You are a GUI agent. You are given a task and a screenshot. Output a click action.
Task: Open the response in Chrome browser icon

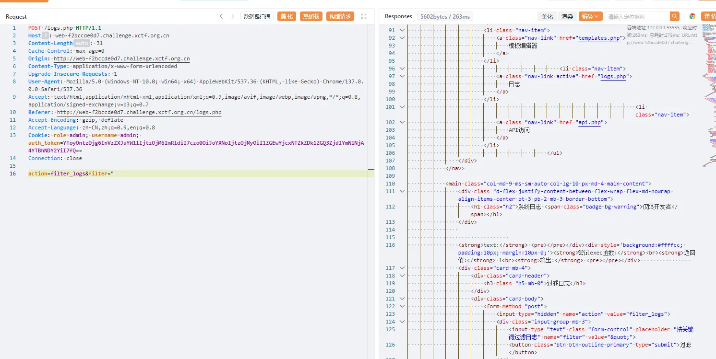692,16
